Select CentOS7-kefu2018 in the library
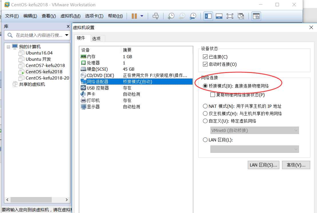The image size is (317, 213). click(45, 65)
